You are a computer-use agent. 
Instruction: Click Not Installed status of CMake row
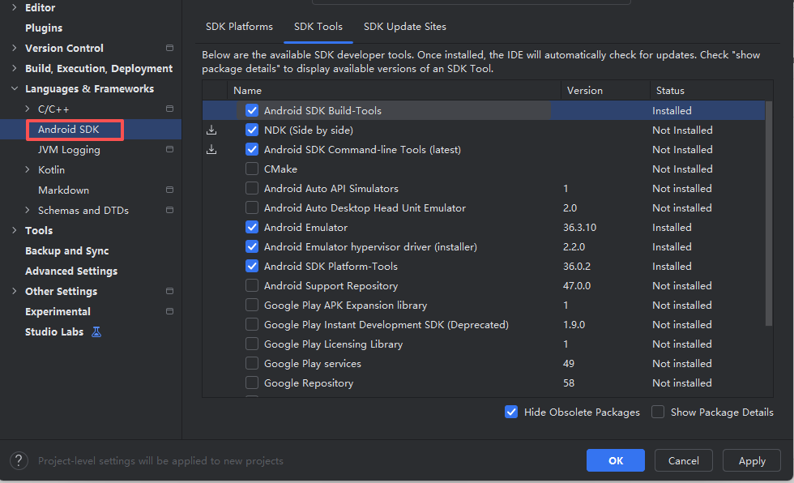click(x=682, y=169)
